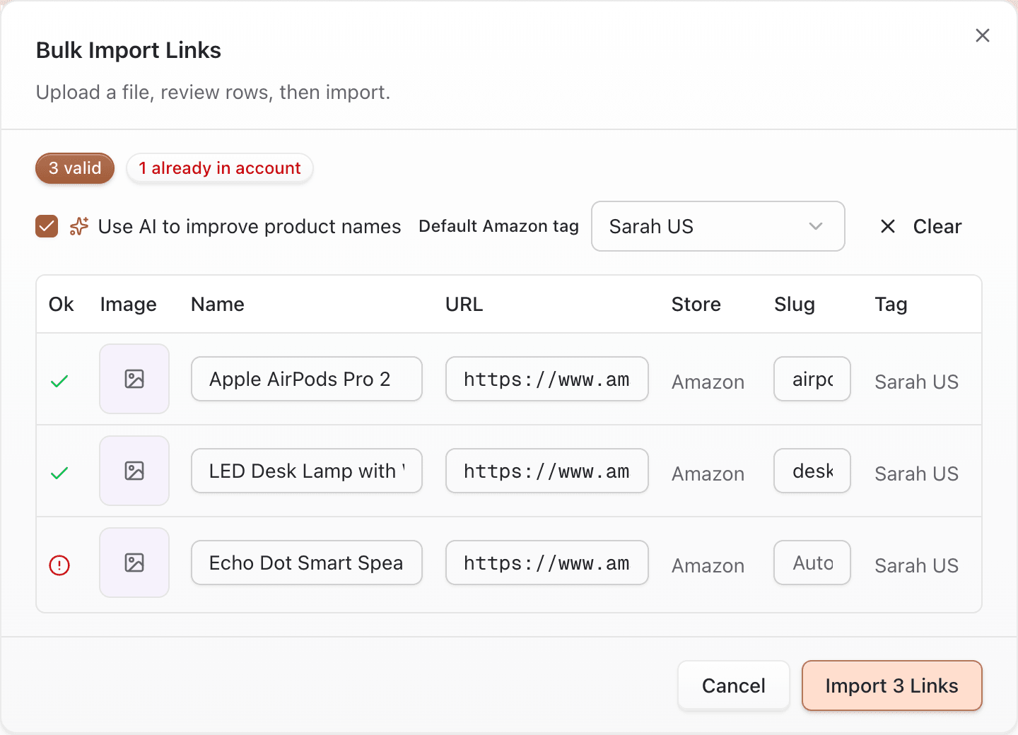Click the Image column header
Image resolution: width=1018 pixels, height=735 pixels.
click(129, 305)
